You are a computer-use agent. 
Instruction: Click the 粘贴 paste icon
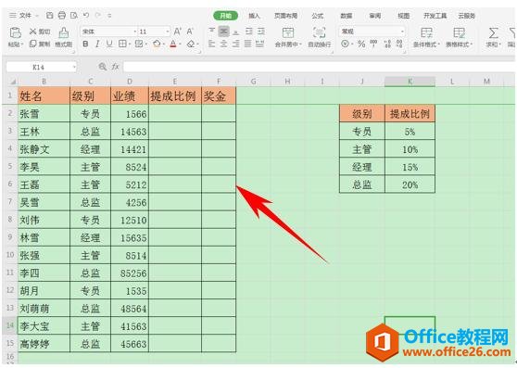click(16, 32)
